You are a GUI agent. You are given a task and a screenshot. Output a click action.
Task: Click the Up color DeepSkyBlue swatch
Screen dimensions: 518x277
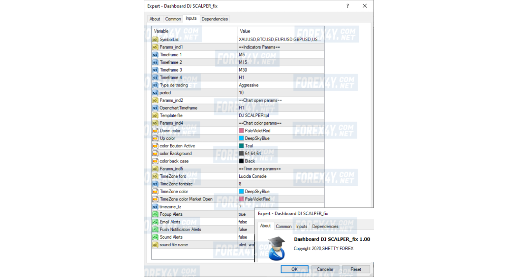click(x=242, y=138)
